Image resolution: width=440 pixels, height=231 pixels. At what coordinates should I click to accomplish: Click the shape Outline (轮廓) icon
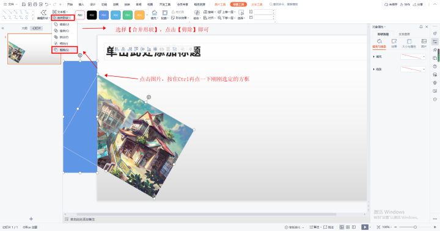coord(165,13)
